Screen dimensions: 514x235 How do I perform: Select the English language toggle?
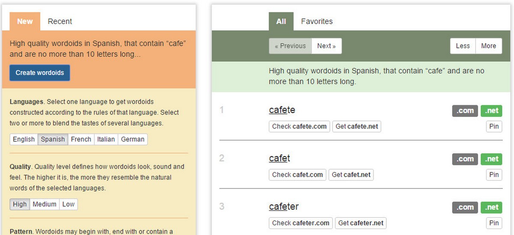click(x=24, y=139)
